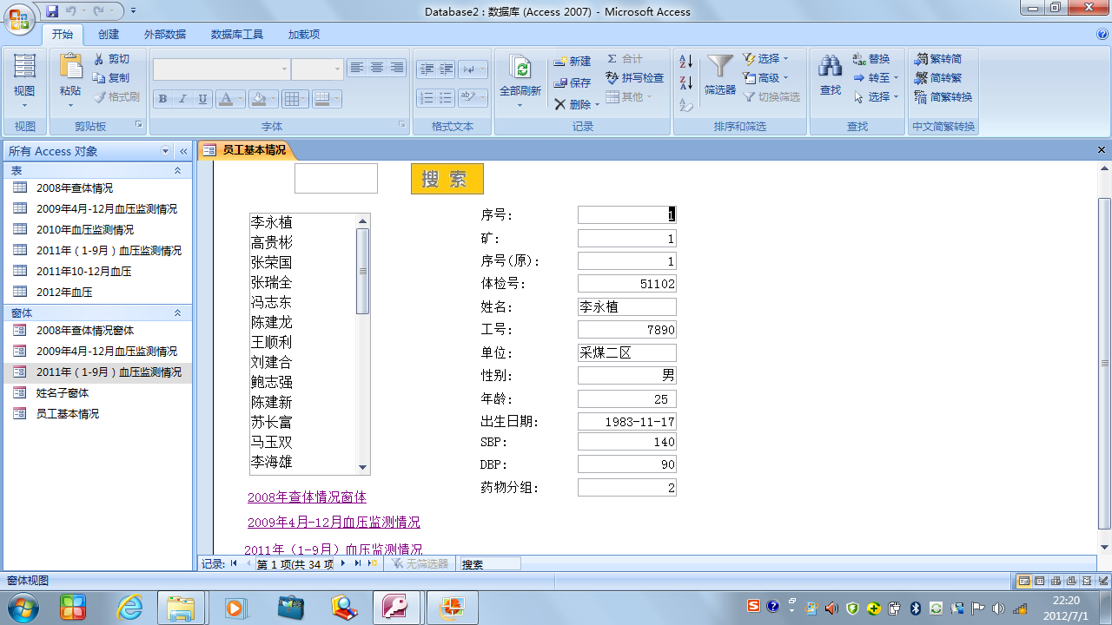Click the 姓名 field containing 李永植
The image size is (1112, 625).
tap(627, 306)
